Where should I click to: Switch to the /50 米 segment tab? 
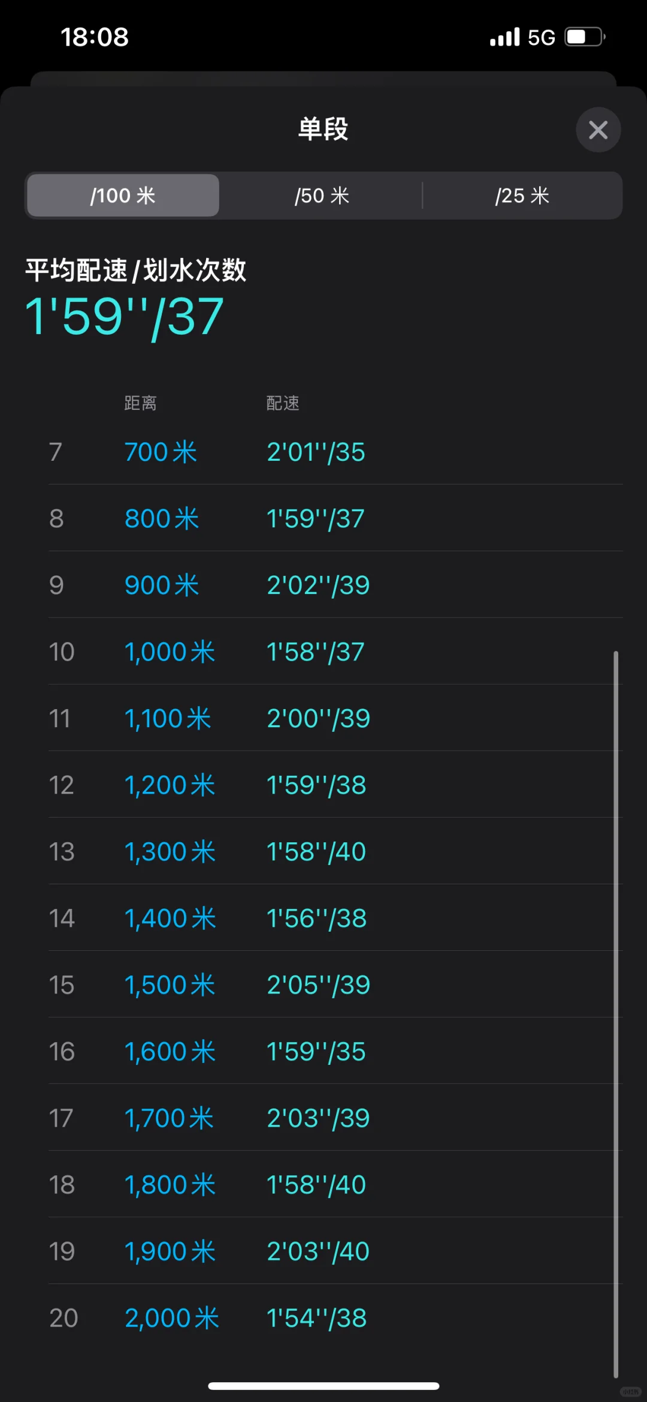(322, 196)
